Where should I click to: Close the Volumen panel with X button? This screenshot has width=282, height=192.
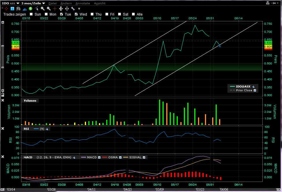3,100
